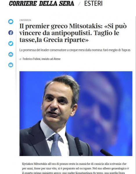Share article via Twitter bird icon

(11, 43)
